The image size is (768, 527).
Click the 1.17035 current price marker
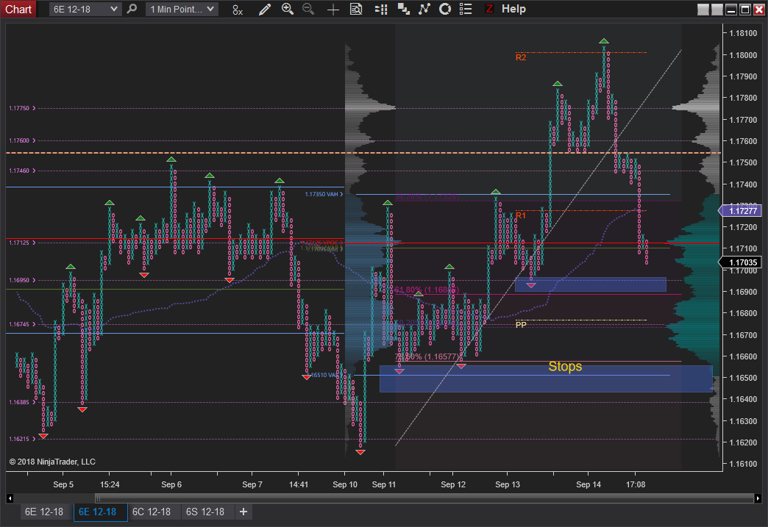740,262
